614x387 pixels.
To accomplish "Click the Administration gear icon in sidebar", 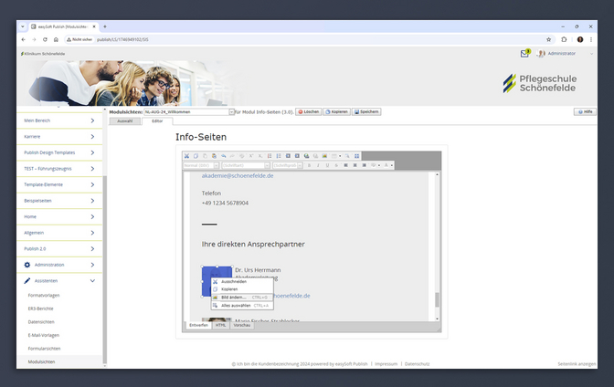I will tap(27, 265).
